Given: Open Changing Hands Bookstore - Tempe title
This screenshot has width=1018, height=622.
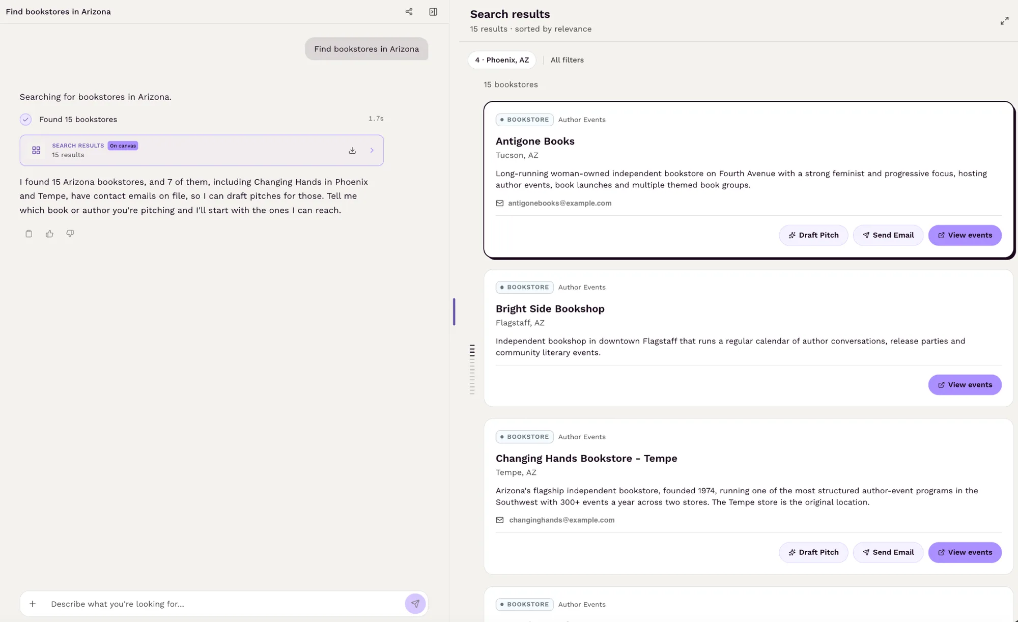Looking at the screenshot, I should click(x=586, y=458).
